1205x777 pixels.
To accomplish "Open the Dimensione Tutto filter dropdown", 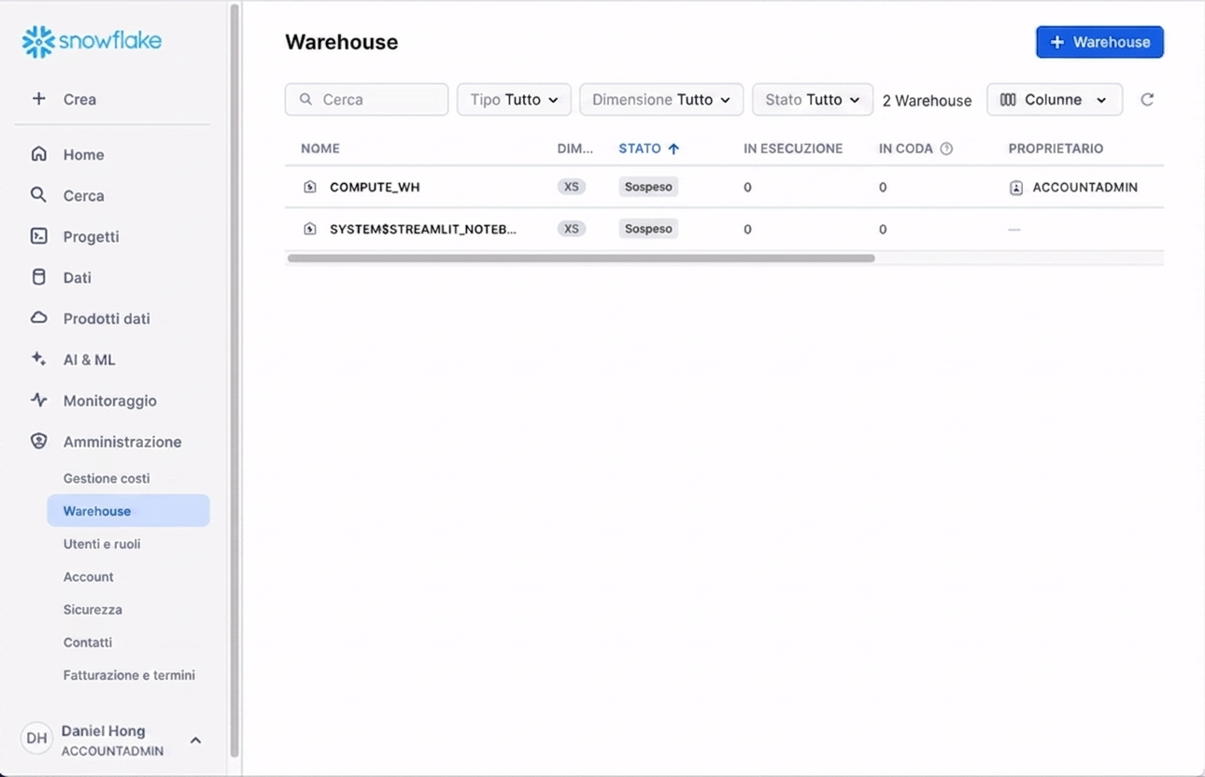I will point(661,99).
